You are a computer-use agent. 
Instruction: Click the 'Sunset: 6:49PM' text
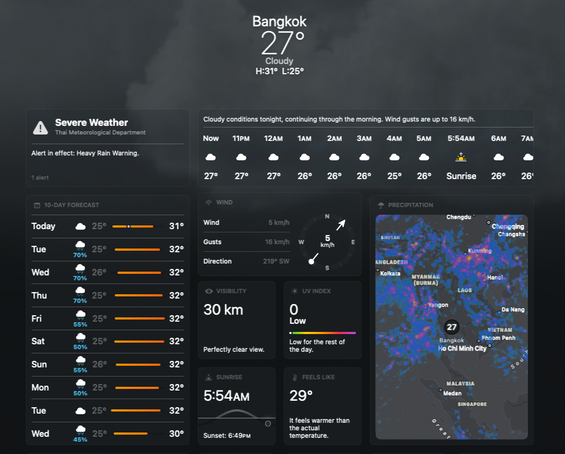[x=227, y=436]
